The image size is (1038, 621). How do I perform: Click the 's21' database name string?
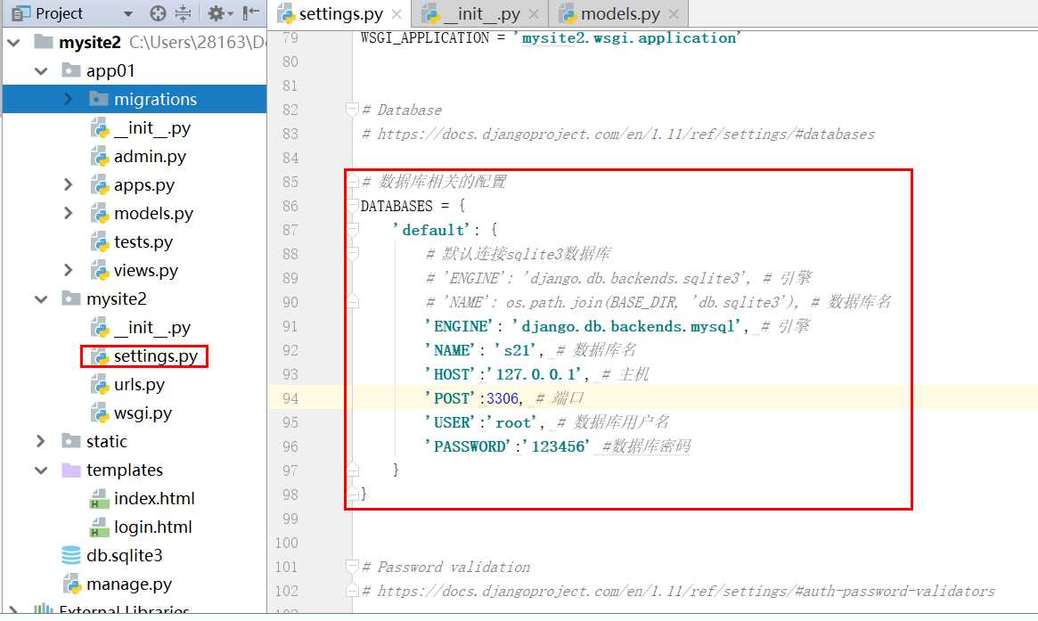coord(514,350)
